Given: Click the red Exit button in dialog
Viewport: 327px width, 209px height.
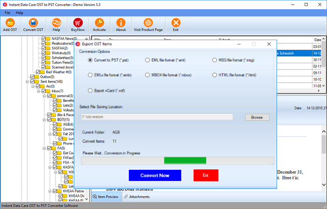Looking at the screenshot, I should (206, 175).
